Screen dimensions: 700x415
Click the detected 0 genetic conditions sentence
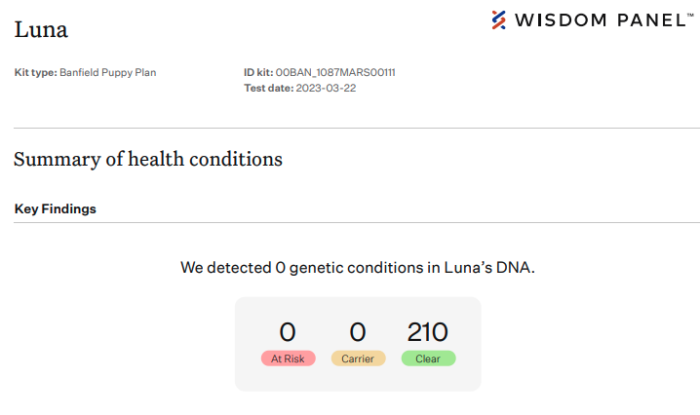[358, 268]
